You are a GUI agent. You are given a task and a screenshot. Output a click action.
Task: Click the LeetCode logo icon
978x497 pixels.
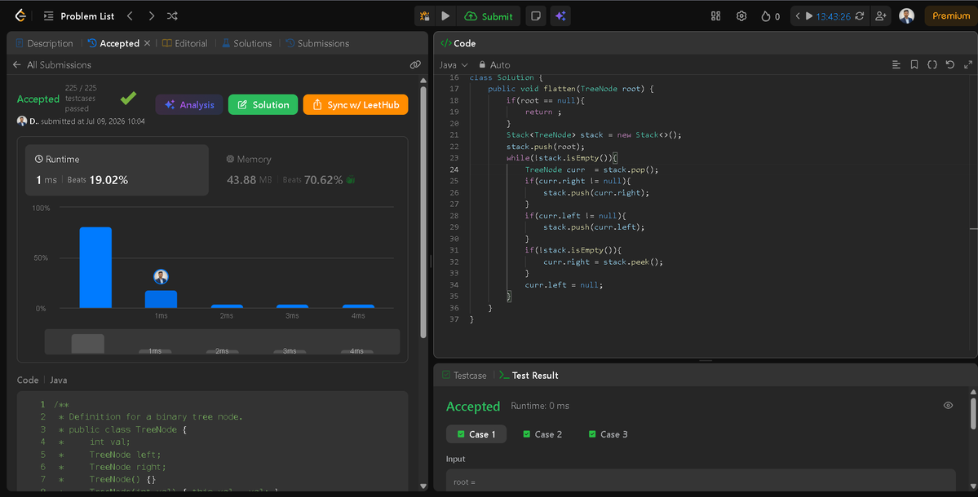coord(20,15)
